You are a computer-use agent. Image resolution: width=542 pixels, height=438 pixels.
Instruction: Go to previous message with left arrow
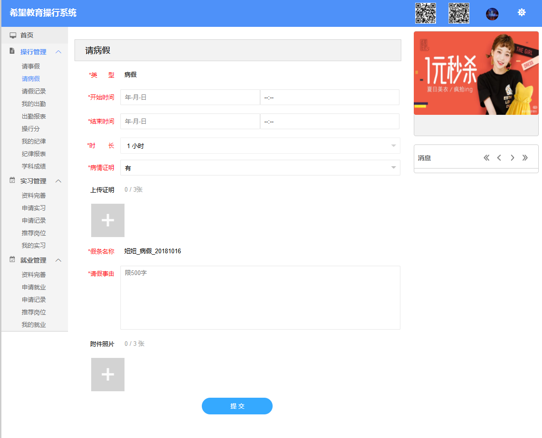point(499,158)
